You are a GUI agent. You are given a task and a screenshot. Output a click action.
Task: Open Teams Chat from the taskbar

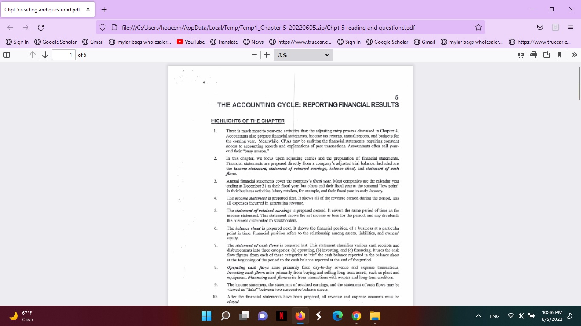point(263,316)
